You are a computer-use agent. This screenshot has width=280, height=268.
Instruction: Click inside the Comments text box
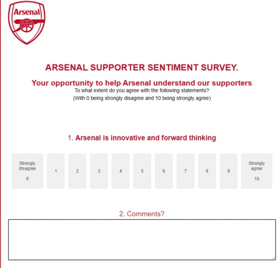pos(142,240)
